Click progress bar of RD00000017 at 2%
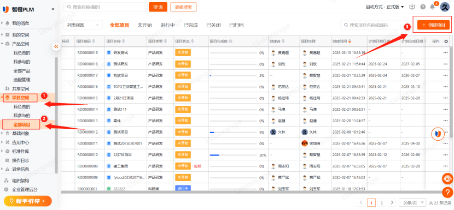 click(x=233, y=76)
